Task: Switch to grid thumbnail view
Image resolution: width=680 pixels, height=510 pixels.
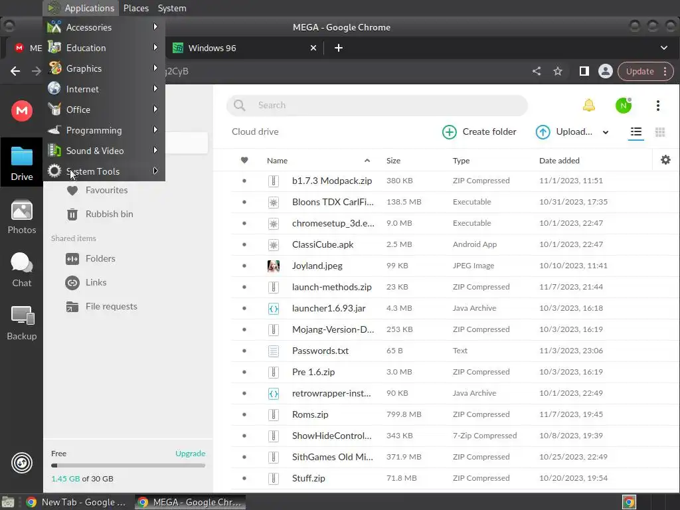Action: click(659, 132)
